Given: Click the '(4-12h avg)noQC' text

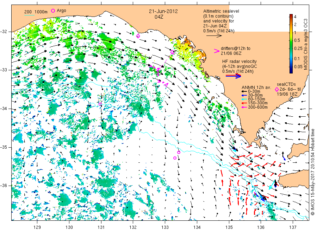Looking at the screenshot, I should 240,66.
